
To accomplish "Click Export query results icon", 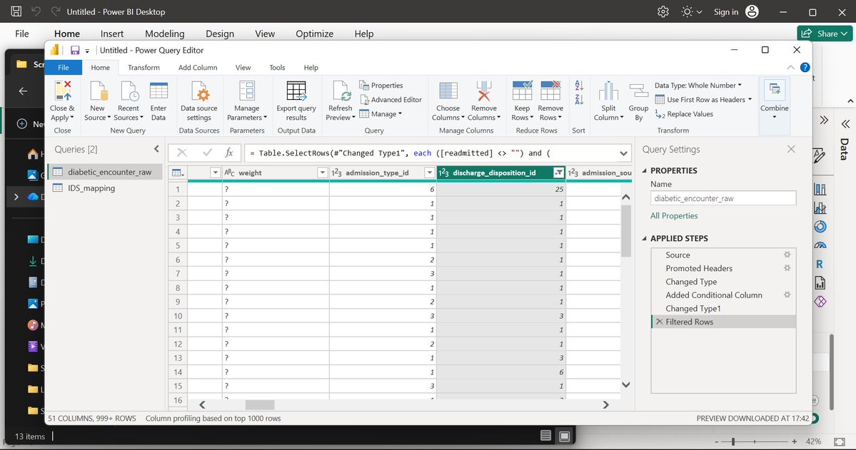I will coord(296,91).
